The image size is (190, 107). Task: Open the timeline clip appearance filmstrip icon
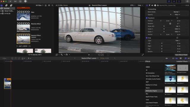click(180, 58)
